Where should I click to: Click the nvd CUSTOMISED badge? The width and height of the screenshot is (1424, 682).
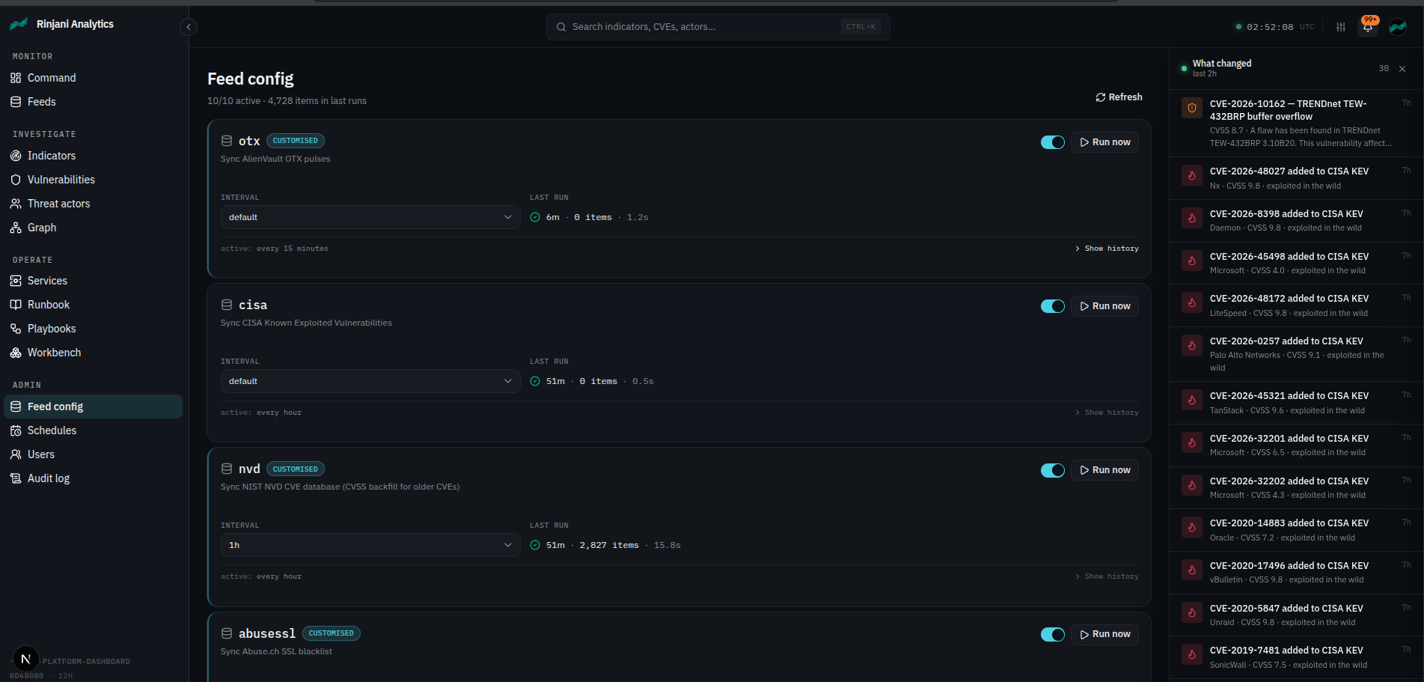(296, 469)
